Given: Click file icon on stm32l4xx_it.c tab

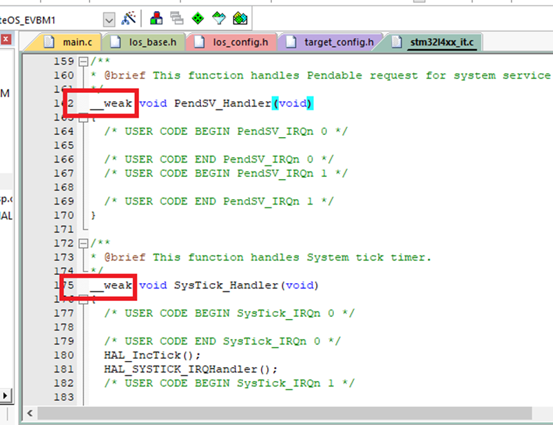Looking at the screenshot, I should click(x=397, y=42).
